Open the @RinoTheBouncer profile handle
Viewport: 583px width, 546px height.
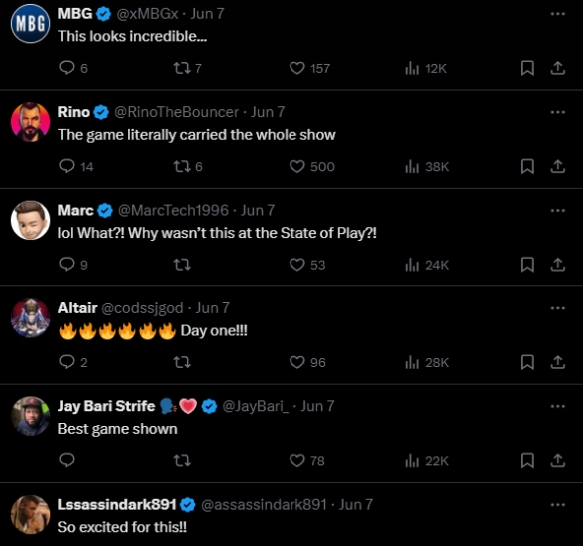tap(176, 112)
